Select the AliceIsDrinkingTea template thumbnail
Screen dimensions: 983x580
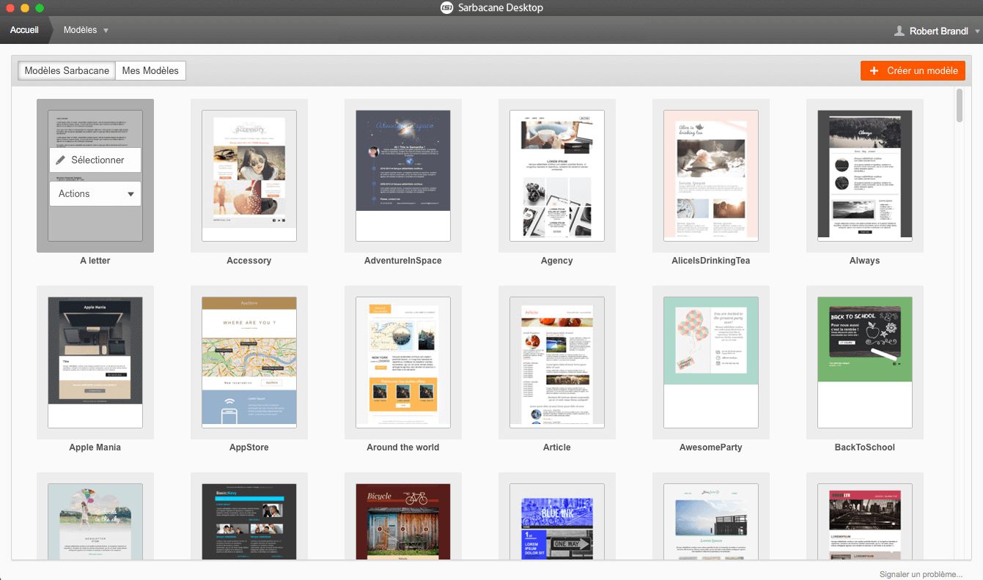click(x=711, y=176)
